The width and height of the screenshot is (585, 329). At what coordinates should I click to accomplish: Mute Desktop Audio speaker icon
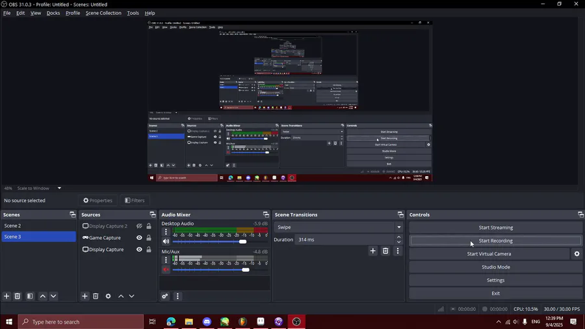pyautogui.click(x=166, y=242)
